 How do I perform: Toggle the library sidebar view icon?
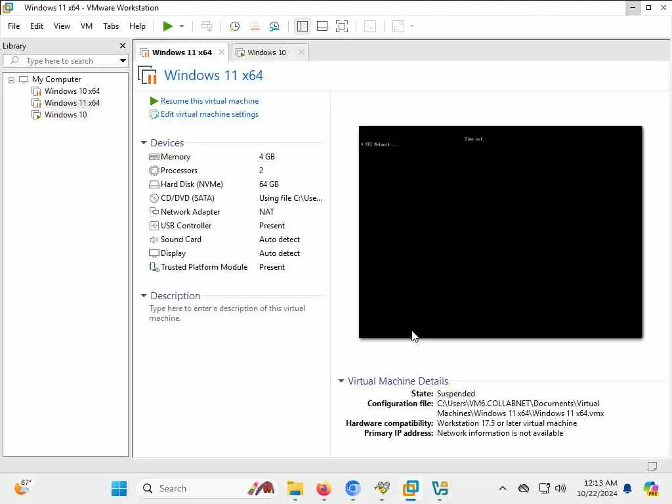click(x=302, y=26)
